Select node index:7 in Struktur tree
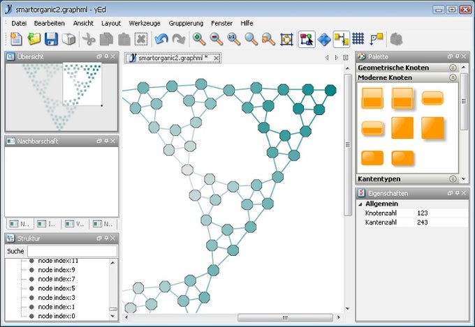 click(x=56, y=279)
